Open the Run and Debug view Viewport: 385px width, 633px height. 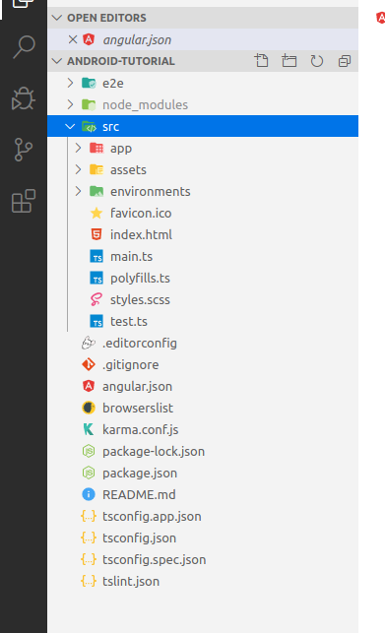24,98
